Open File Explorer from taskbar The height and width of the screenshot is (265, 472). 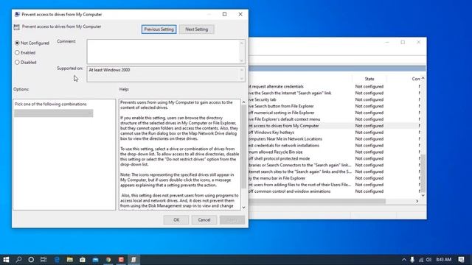pyautogui.click(x=70, y=260)
